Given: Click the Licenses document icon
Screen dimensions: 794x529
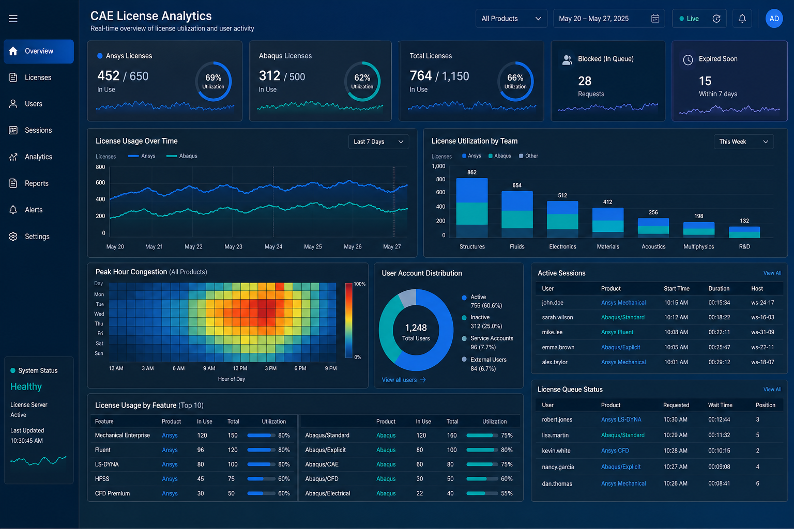Looking at the screenshot, I should click(13, 77).
